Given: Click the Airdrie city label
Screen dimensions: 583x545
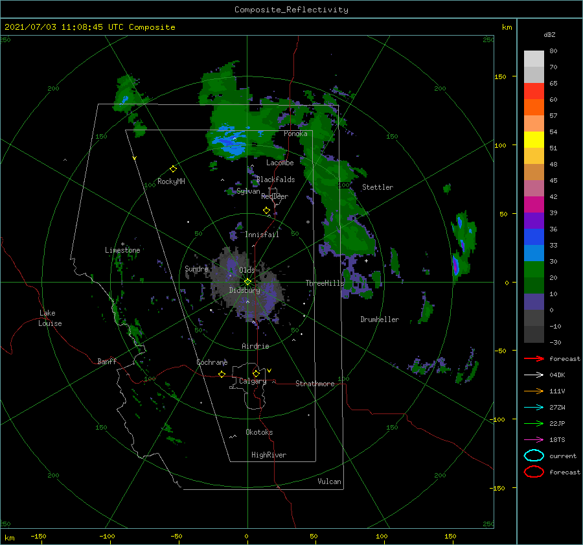Looking at the screenshot, I should pyautogui.click(x=255, y=346).
